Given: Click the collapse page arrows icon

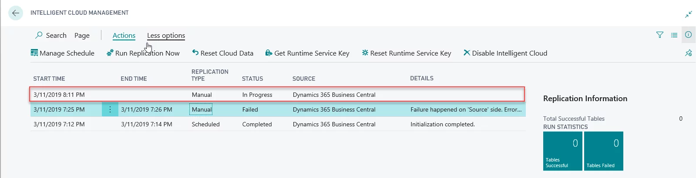Looking at the screenshot, I should [688, 14].
